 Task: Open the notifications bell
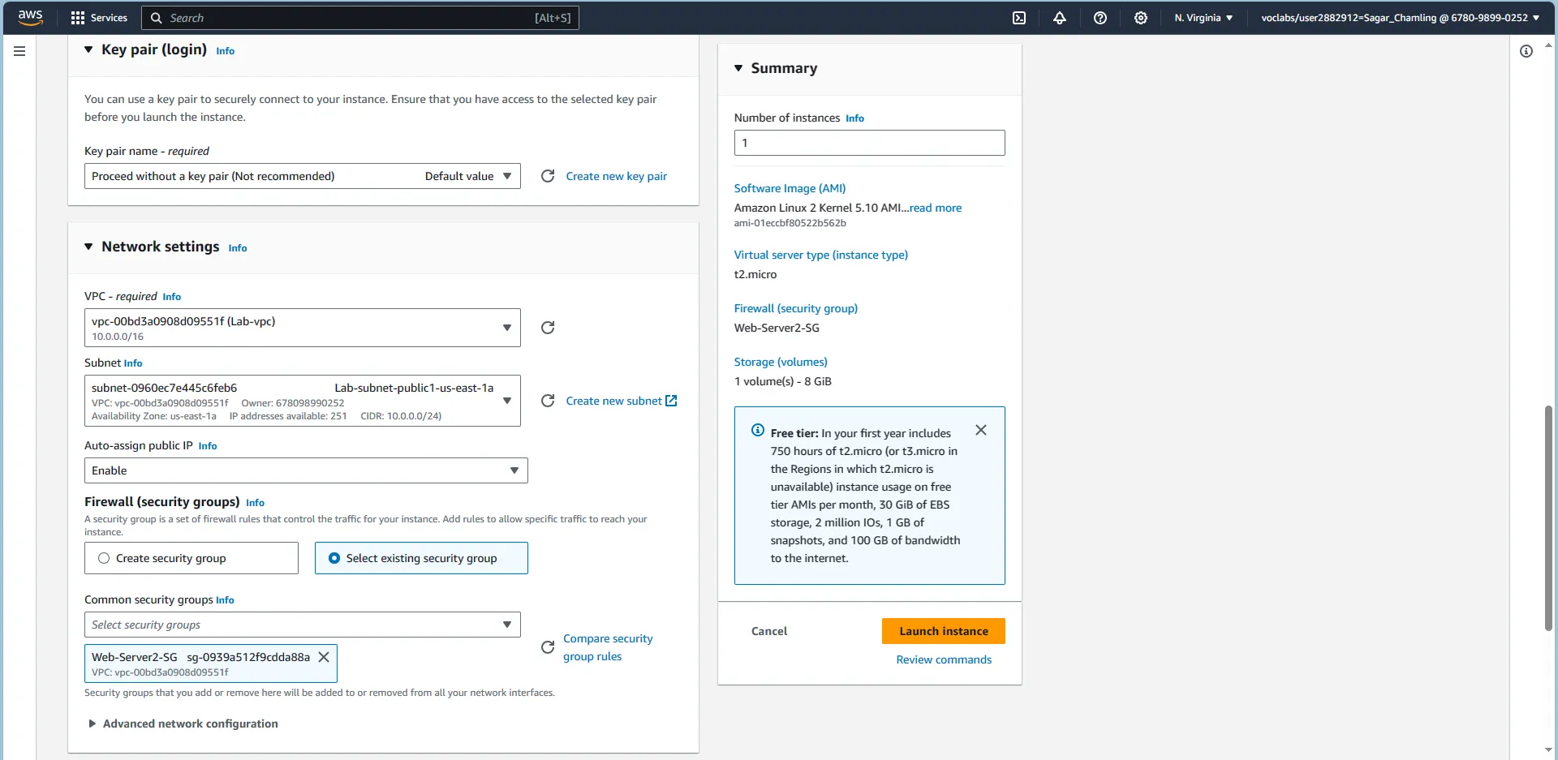pyautogui.click(x=1060, y=18)
